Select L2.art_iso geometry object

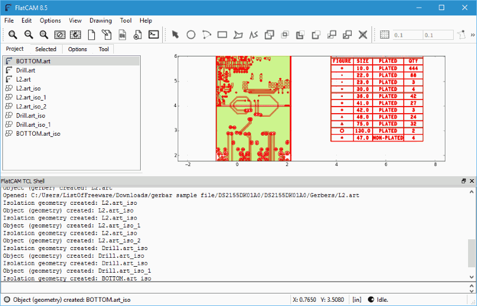pyautogui.click(x=72, y=89)
